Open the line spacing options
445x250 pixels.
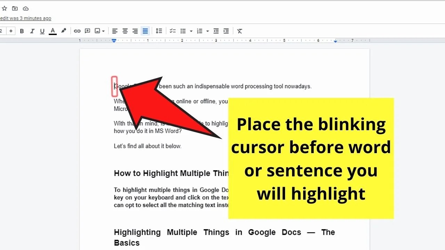tap(159, 31)
